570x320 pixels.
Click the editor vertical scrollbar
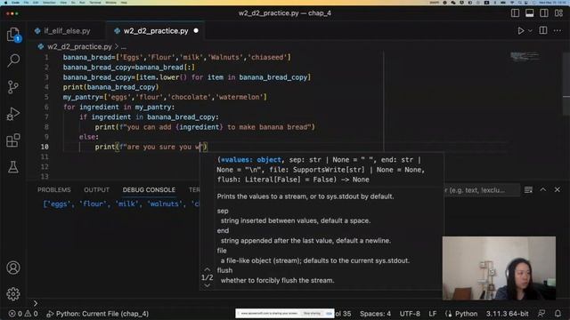click(x=566, y=84)
